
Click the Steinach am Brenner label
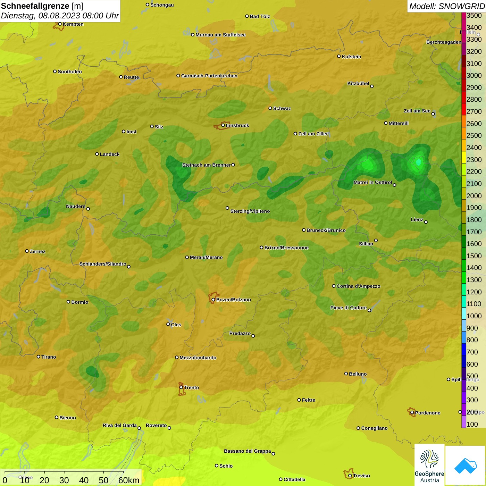tap(206, 165)
